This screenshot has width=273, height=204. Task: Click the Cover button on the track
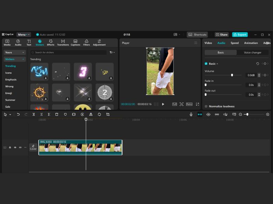pyautogui.click(x=33, y=147)
